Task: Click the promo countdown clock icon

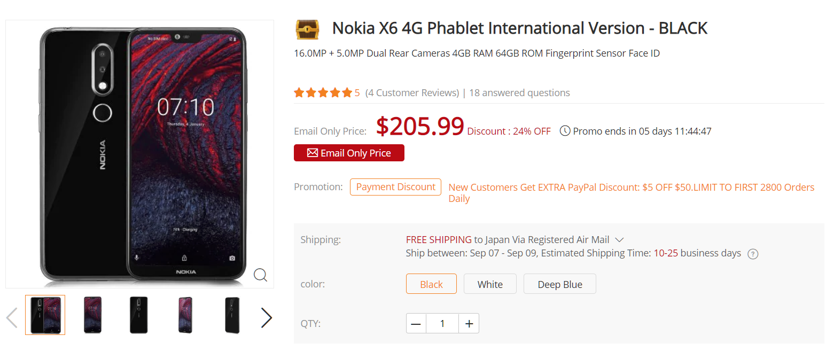Action: pos(565,131)
